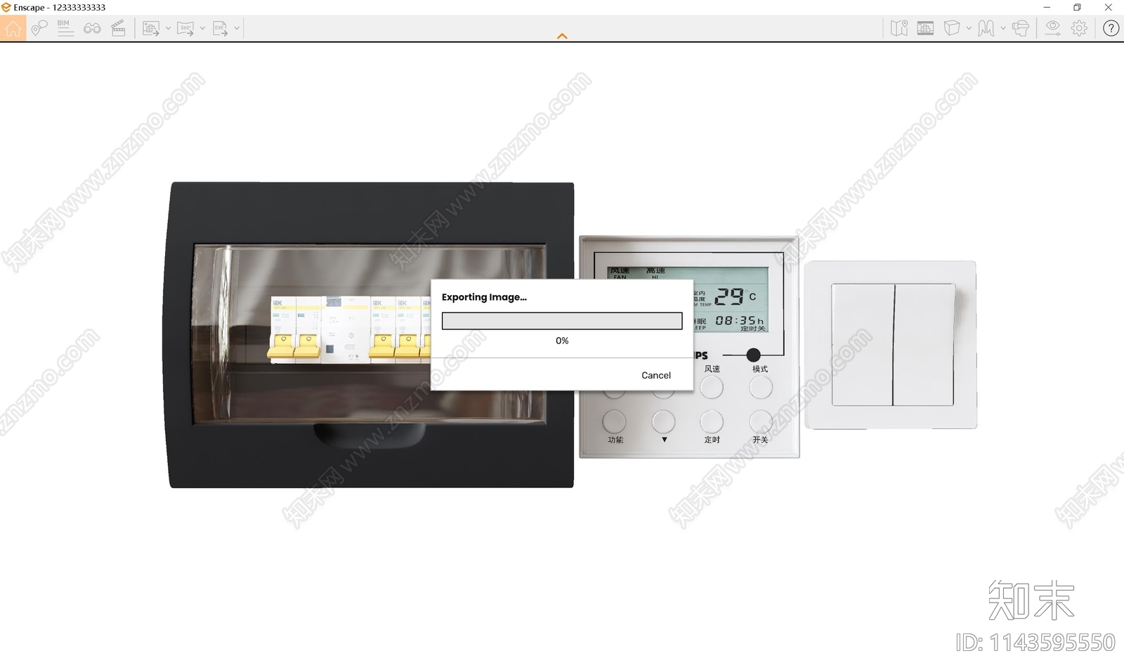Viewport: 1124px width, 670px height.
Task: Open the video editor clapperboard
Action: click(x=118, y=28)
